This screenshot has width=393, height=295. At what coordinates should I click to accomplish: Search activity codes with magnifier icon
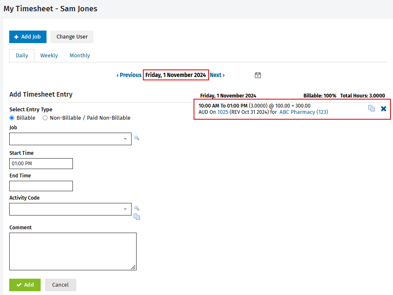pos(137,208)
